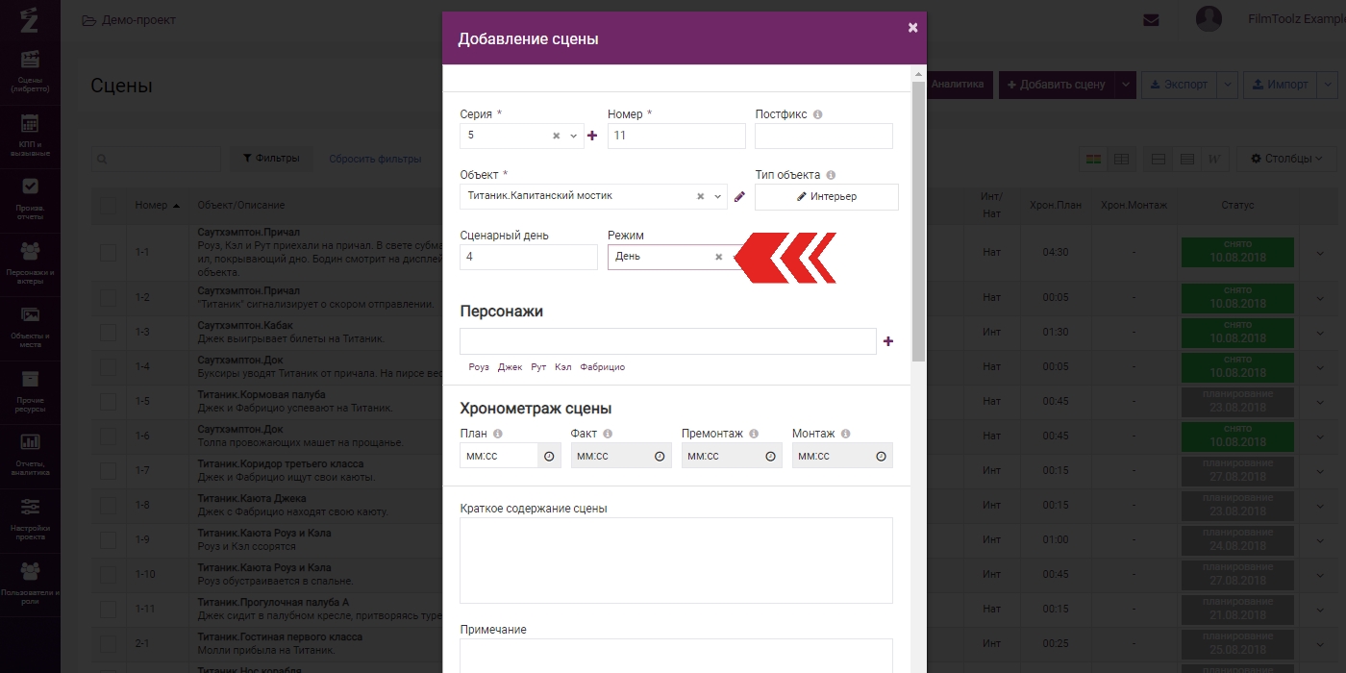Focus the Номер input field
Screen dimensions: 1346x673
pos(677,136)
